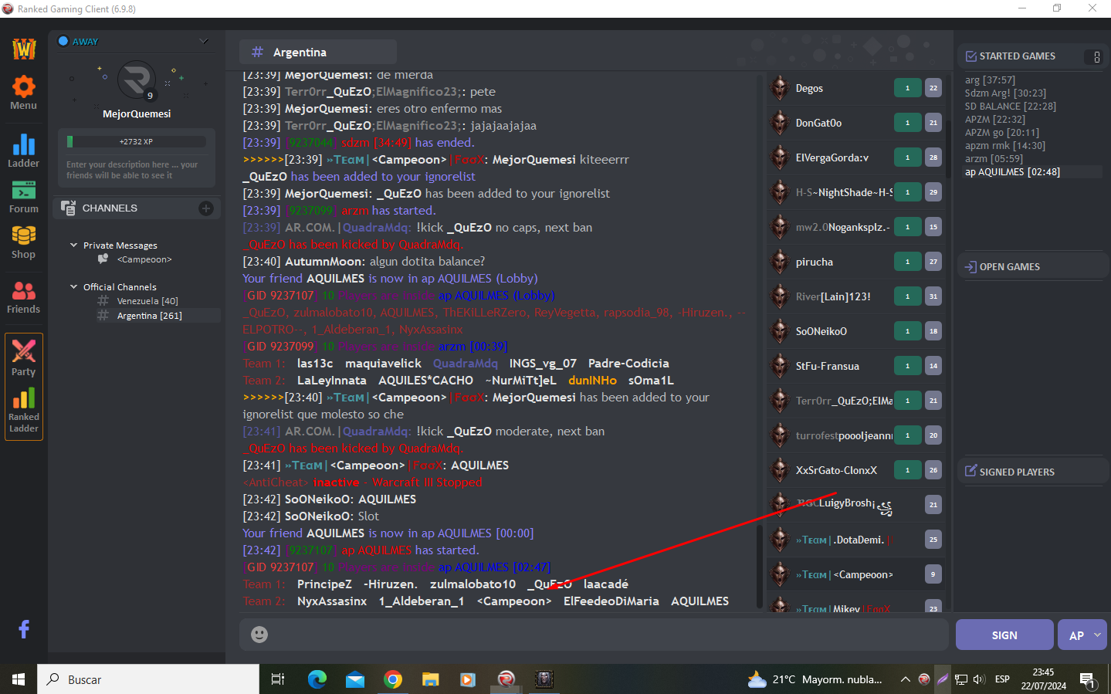Viewport: 1111px width, 694px height.
Task: Open the volume icon in system tray
Action: (x=979, y=679)
